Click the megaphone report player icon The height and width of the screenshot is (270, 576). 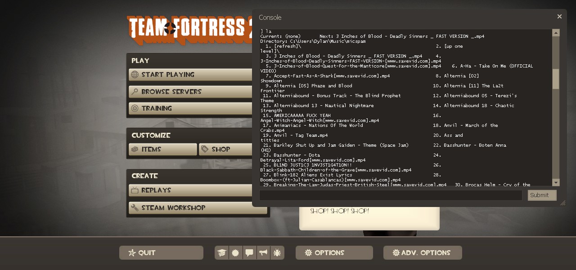pyautogui.click(x=263, y=253)
